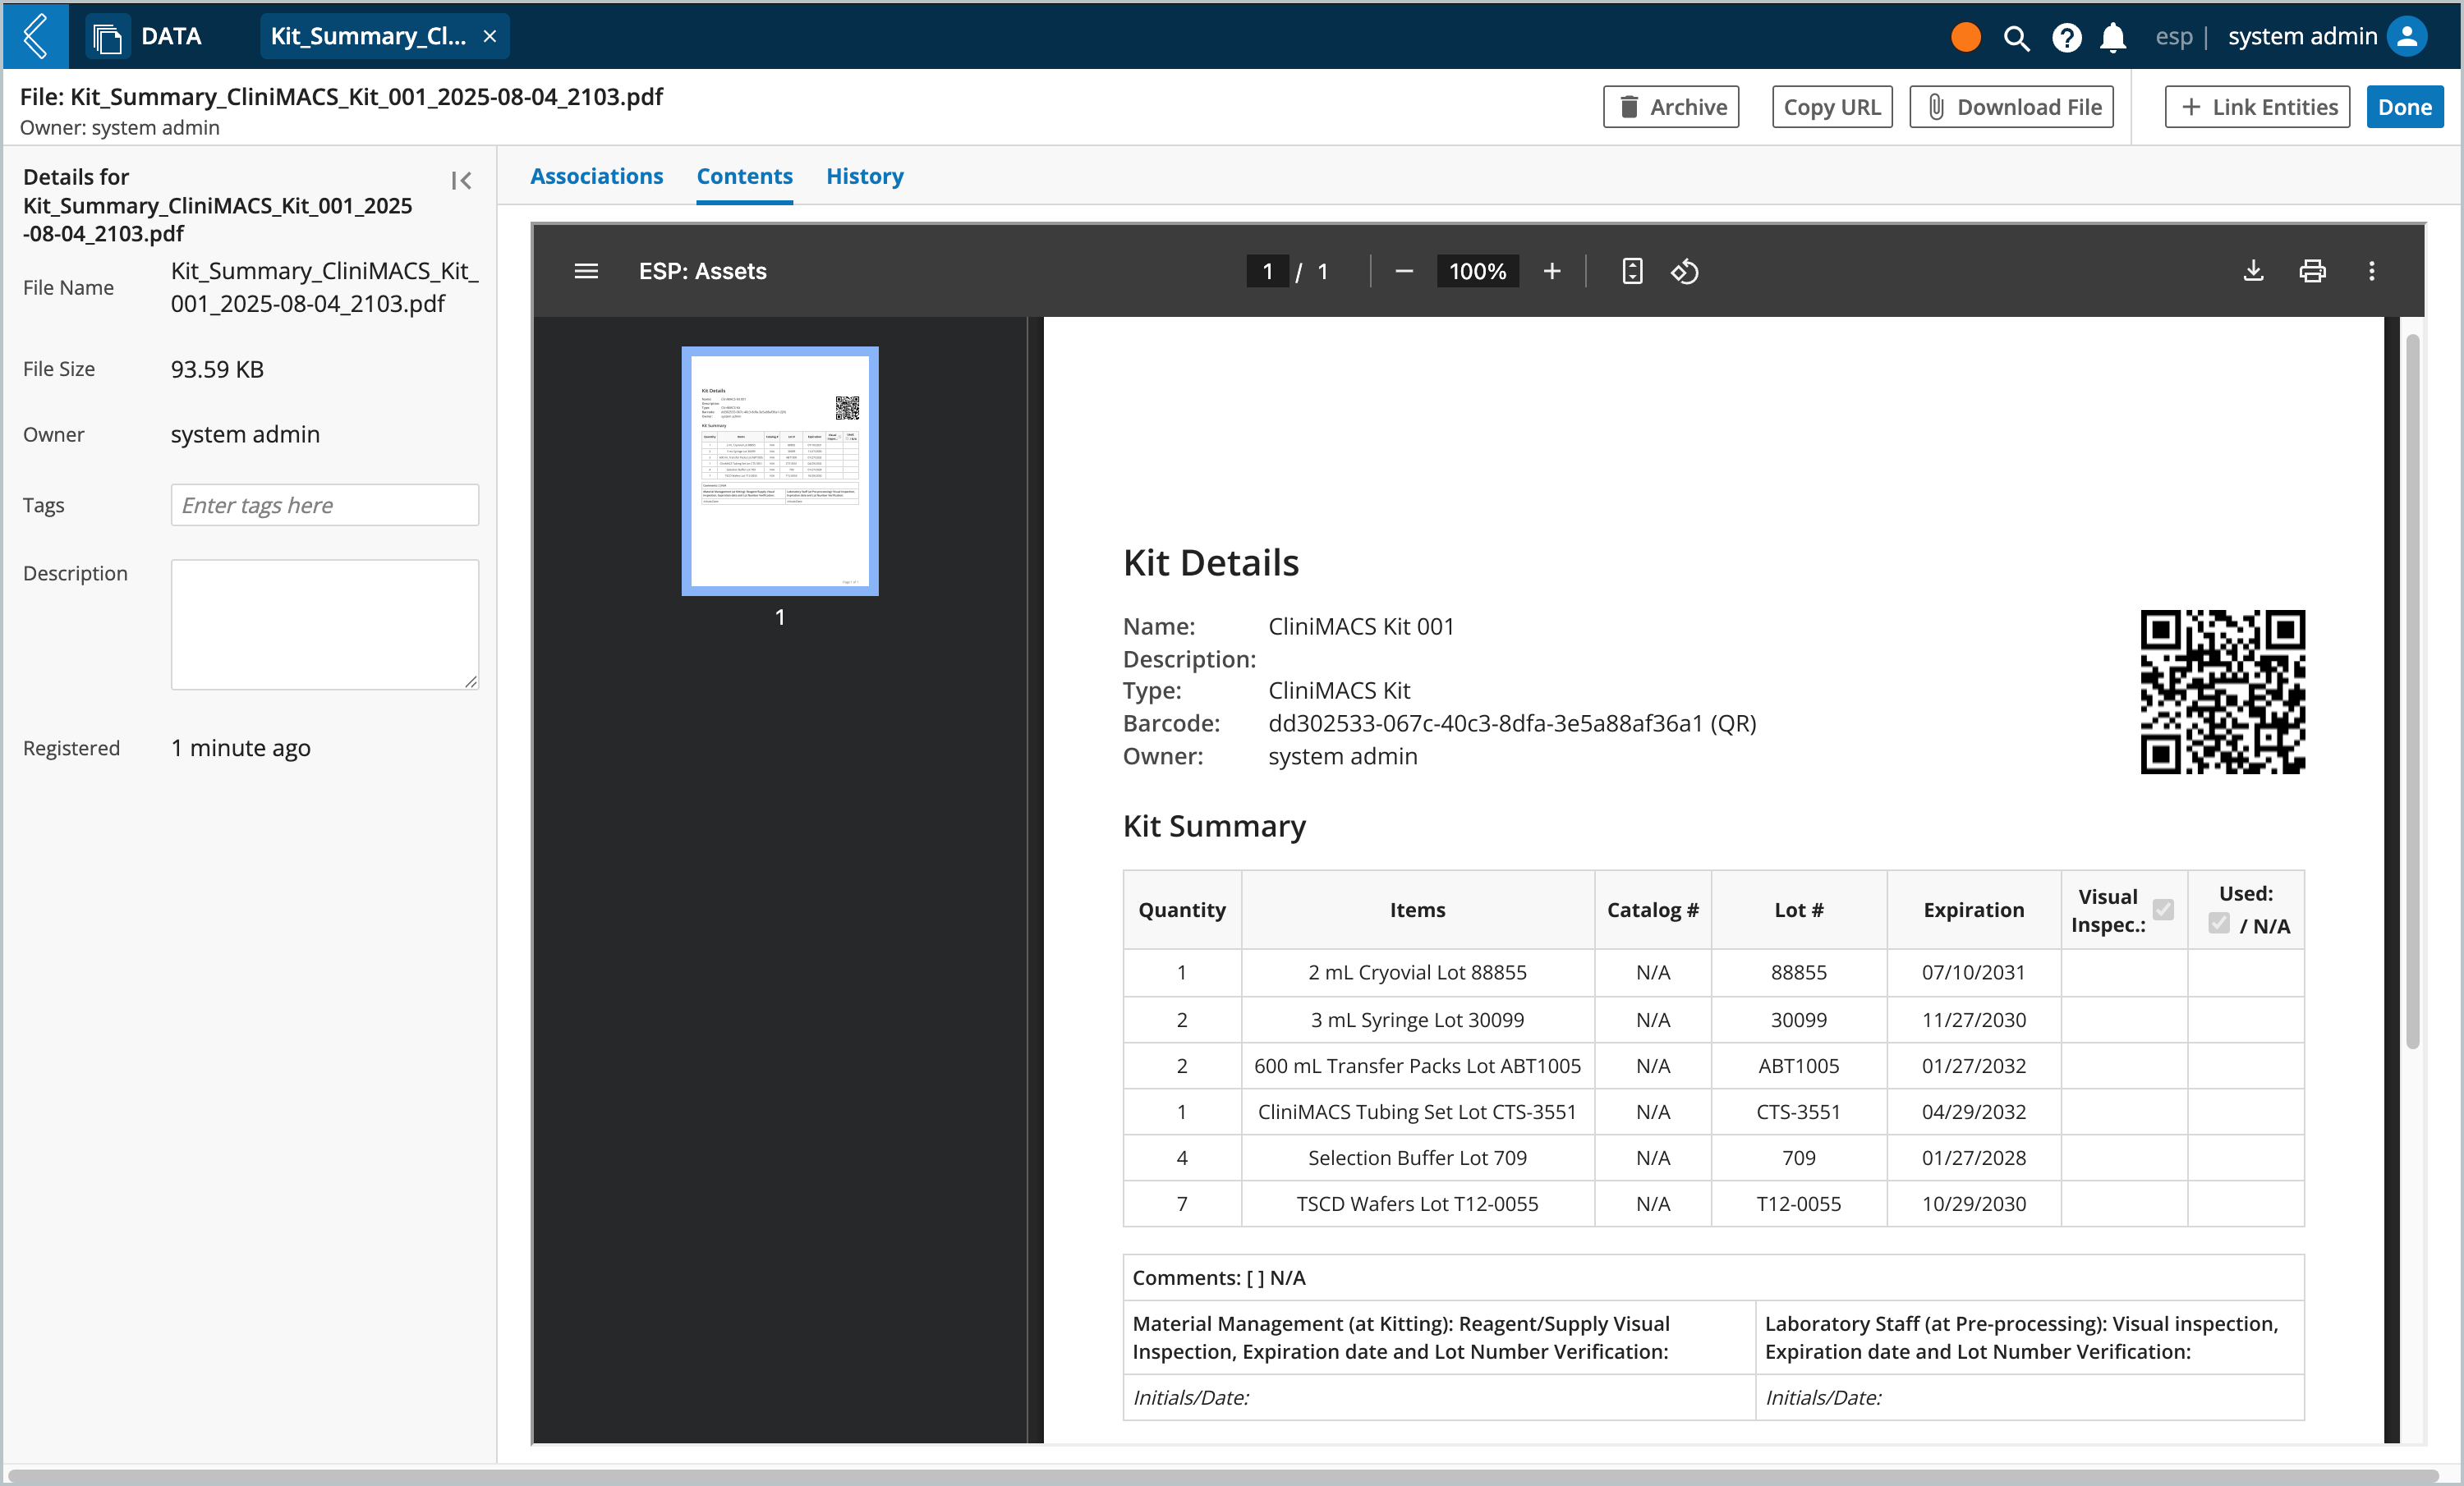The image size is (2464, 1486).
Task: Click the orange status indicator circle
Action: (1965, 37)
